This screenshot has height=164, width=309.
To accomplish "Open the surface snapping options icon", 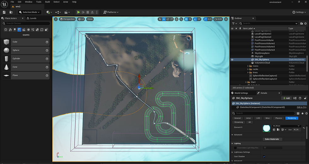I will point(181,19).
